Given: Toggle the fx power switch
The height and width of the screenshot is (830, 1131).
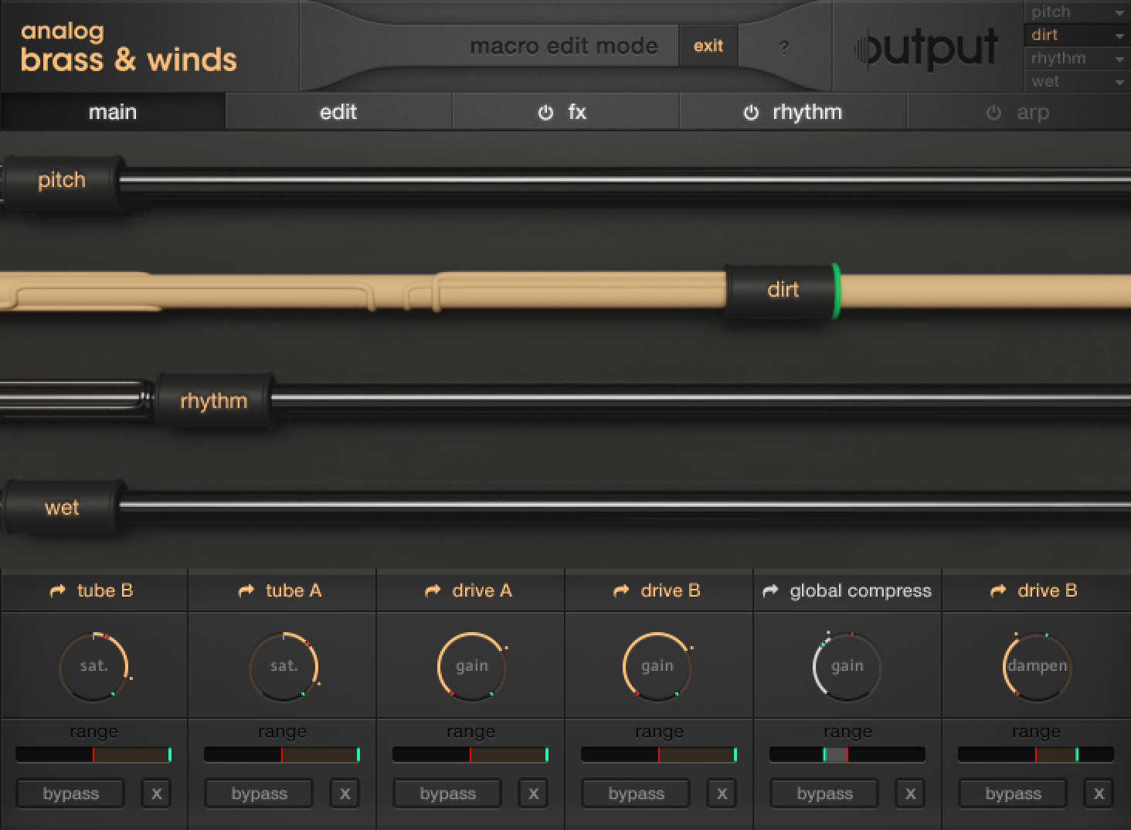Looking at the screenshot, I should (546, 111).
